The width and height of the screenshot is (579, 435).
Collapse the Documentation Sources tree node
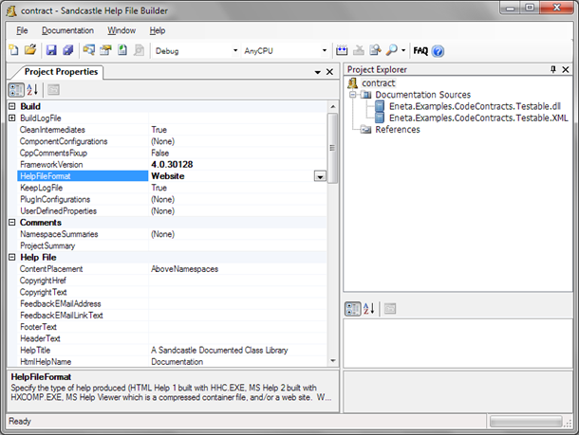tap(353, 95)
